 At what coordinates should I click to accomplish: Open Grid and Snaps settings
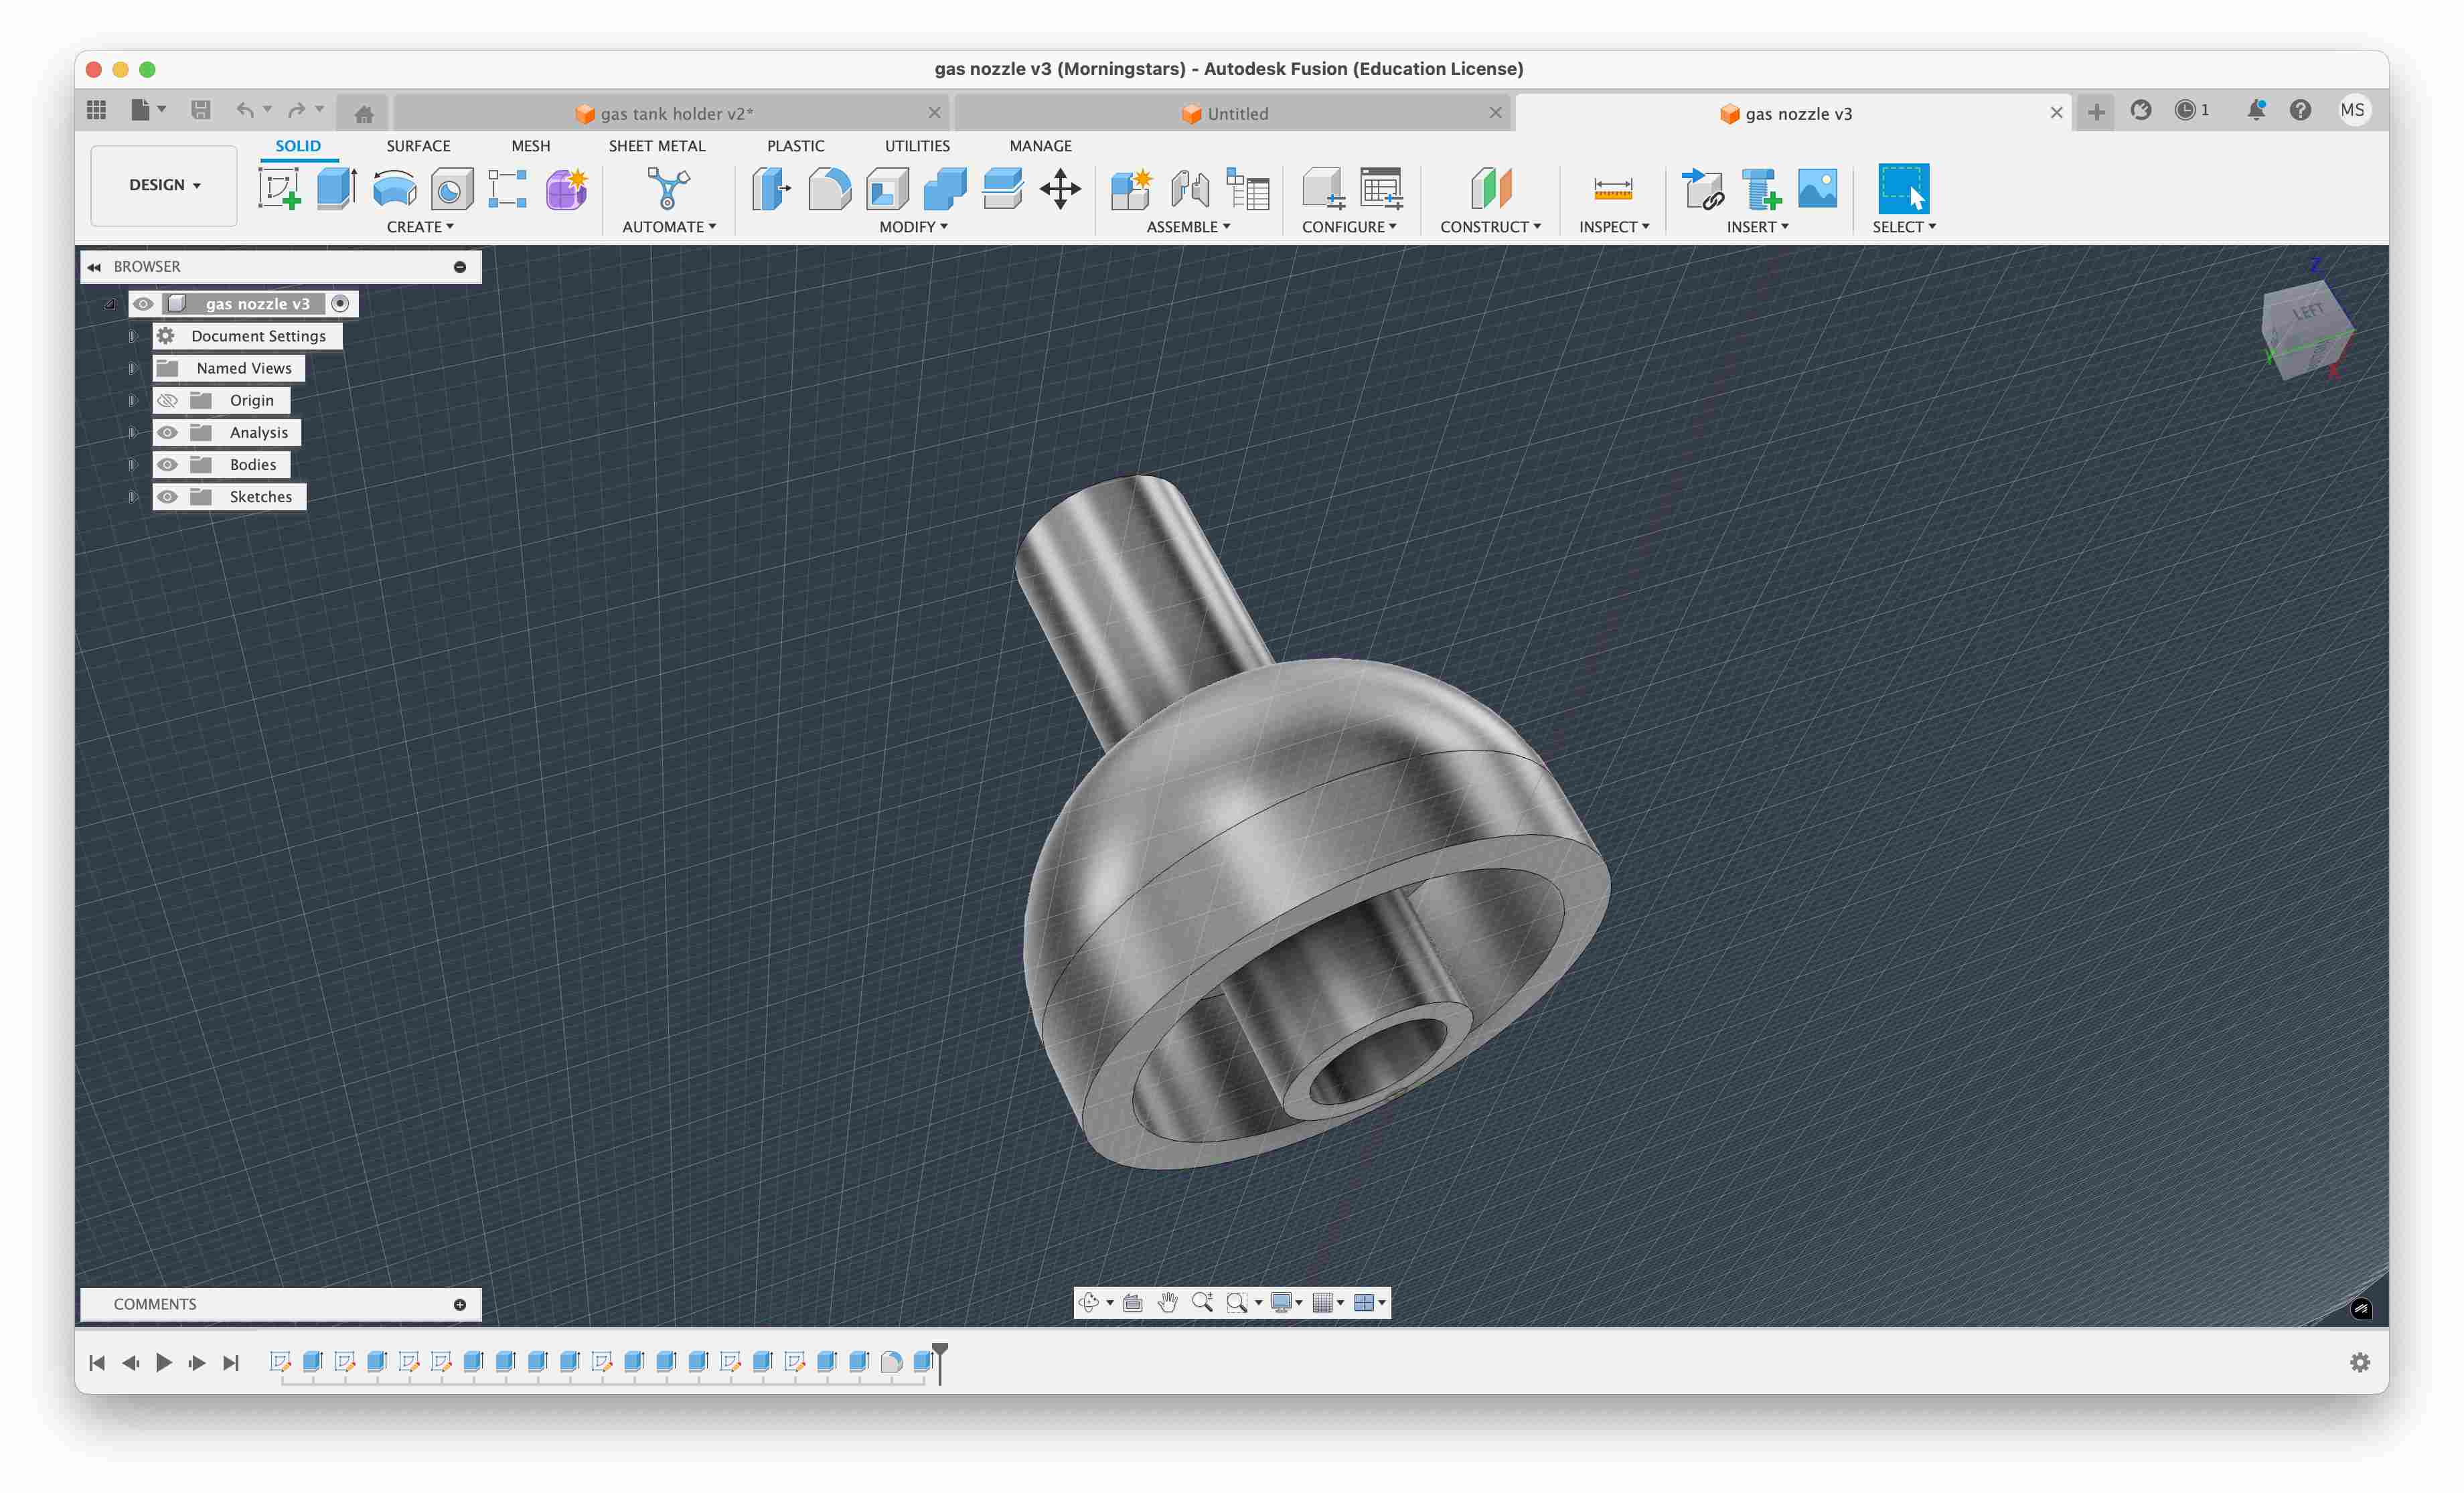click(x=1327, y=1302)
